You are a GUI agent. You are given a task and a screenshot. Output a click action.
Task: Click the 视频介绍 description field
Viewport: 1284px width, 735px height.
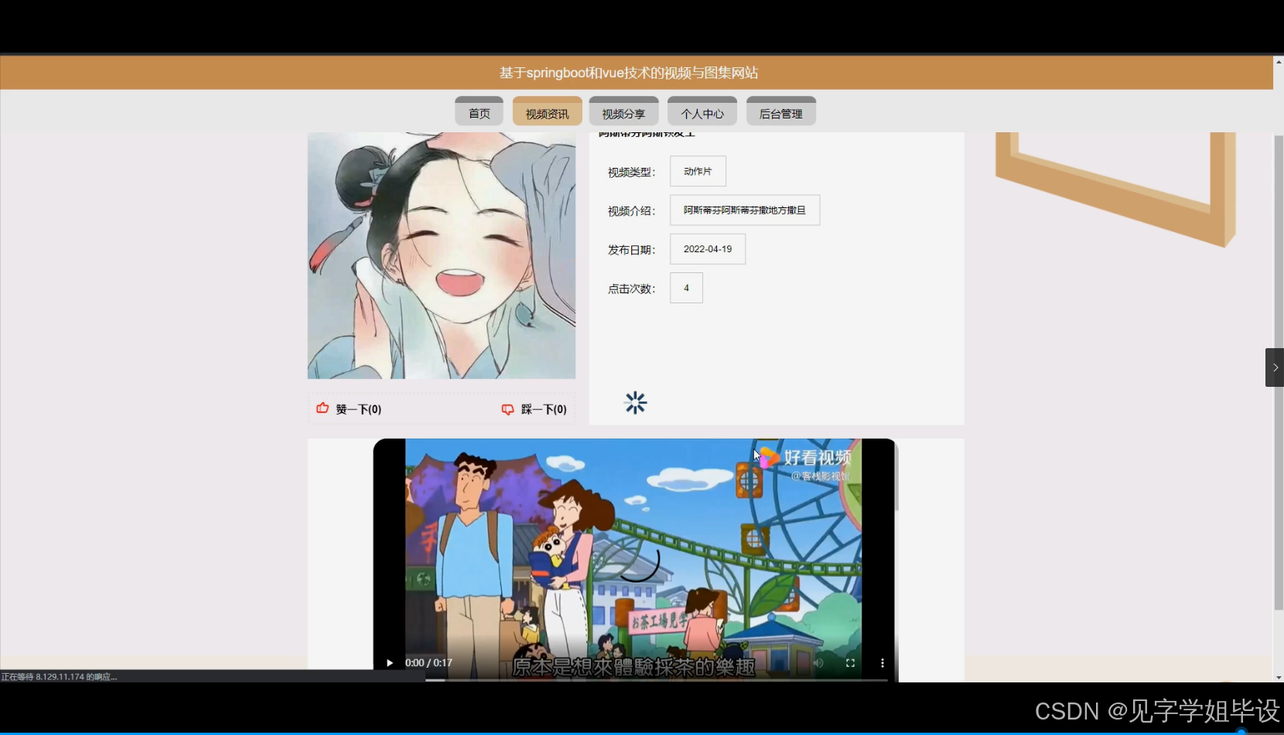pos(745,210)
